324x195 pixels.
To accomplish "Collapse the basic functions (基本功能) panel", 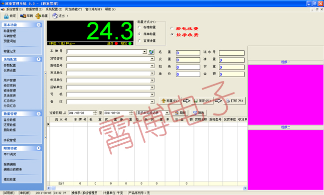I will [x=39, y=25].
